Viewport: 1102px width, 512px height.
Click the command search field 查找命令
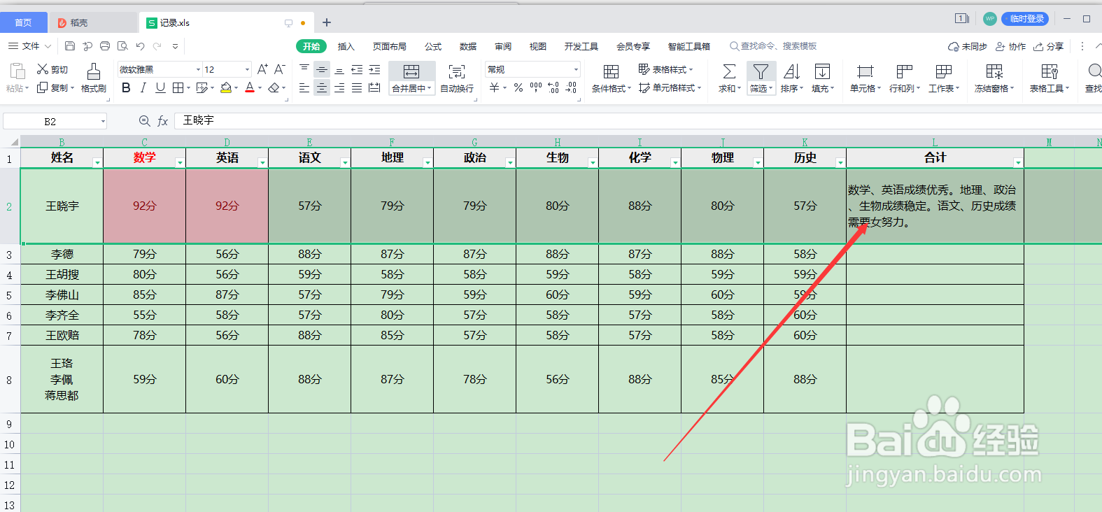(x=773, y=46)
